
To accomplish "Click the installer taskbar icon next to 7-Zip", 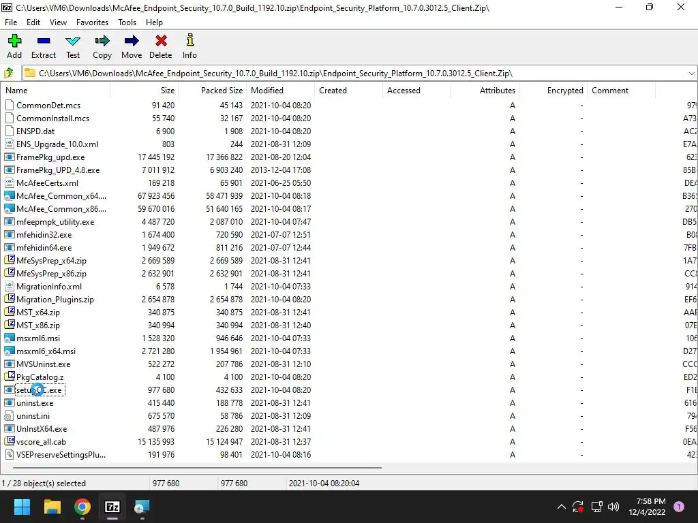I will (x=142, y=507).
